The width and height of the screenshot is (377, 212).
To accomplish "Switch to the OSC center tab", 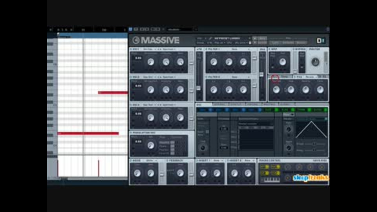I will (204, 104).
